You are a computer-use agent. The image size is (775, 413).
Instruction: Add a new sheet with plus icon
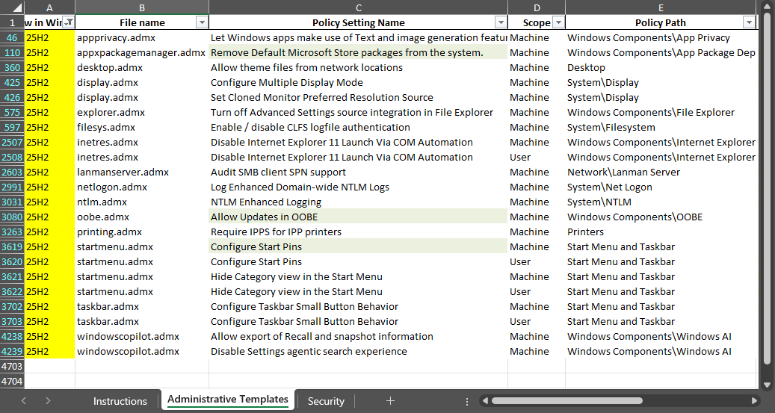(390, 400)
